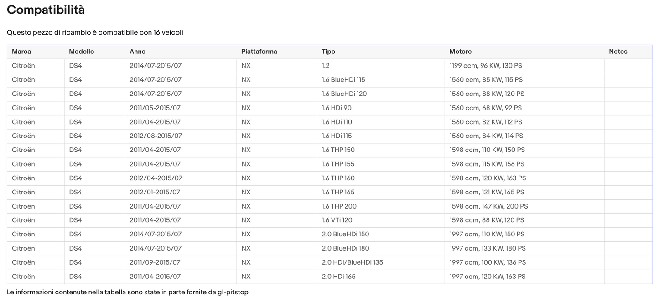Click the Marca column header

[x=21, y=52]
